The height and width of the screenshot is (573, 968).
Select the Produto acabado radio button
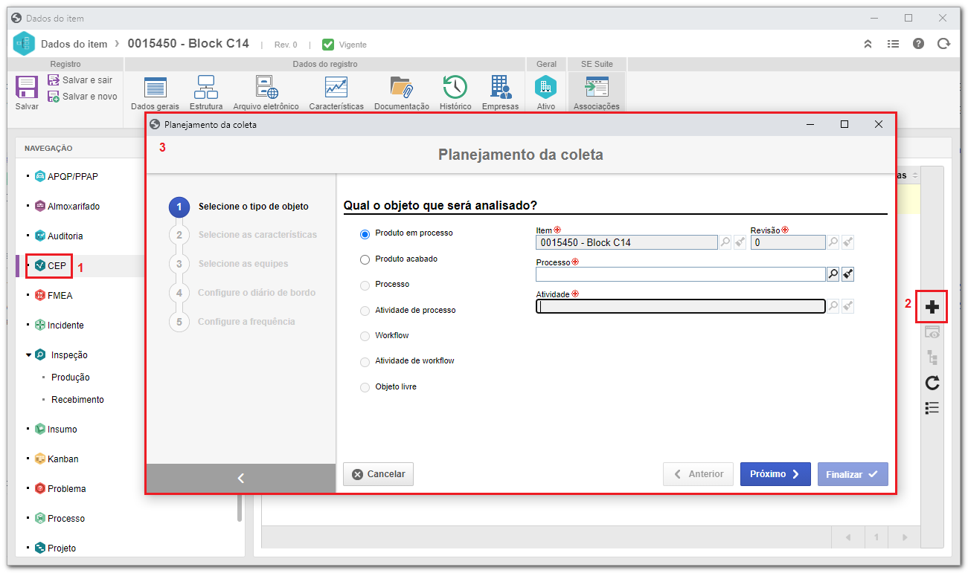click(x=365, y=259)
